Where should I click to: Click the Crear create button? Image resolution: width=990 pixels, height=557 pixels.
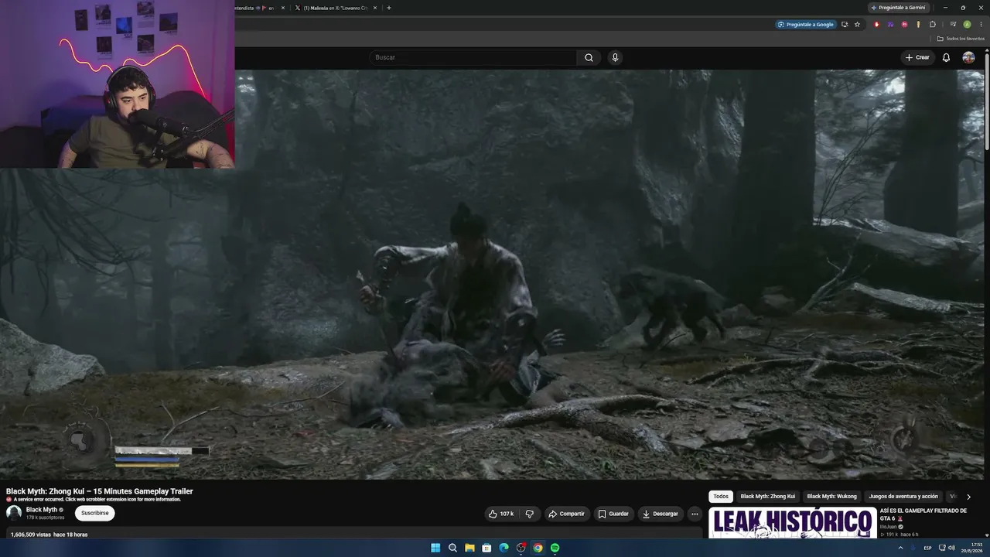pos(918,57)
